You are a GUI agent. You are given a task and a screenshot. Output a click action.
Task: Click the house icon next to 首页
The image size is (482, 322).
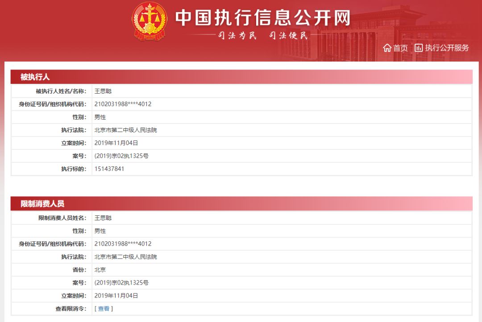pos(387,48)
